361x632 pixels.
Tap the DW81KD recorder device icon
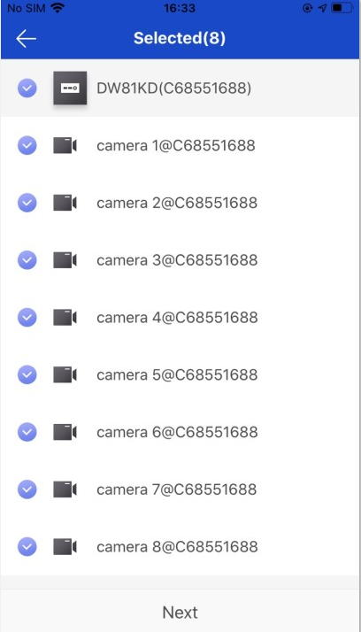pyautogui.click(x=70, y=88)
